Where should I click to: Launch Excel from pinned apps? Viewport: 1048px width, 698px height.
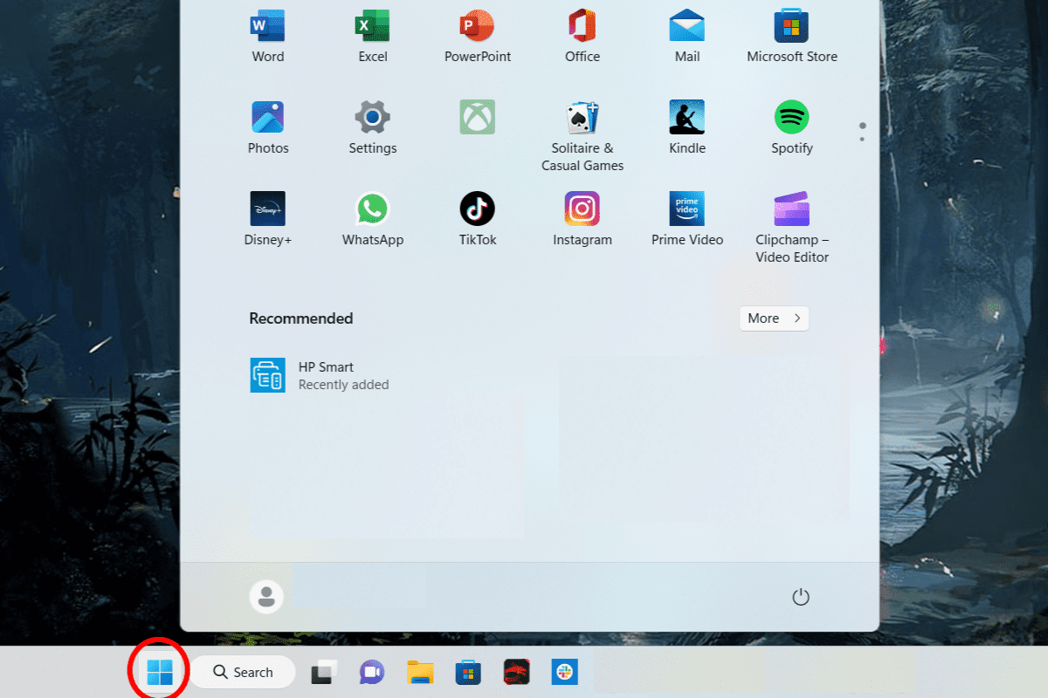pyautogui.click(x=372, y=37)
